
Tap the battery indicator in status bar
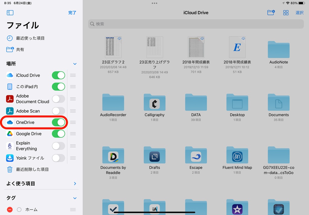click(302, 3)
